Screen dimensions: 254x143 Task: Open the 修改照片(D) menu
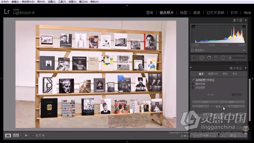coord(28,2)
